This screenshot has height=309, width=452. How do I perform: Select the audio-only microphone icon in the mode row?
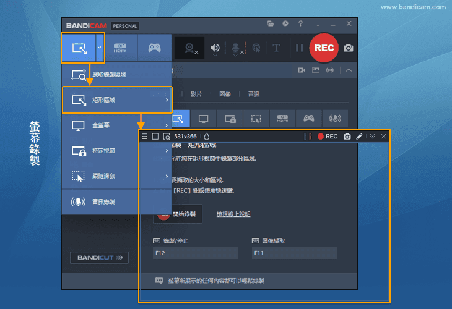tap(335, 118)
